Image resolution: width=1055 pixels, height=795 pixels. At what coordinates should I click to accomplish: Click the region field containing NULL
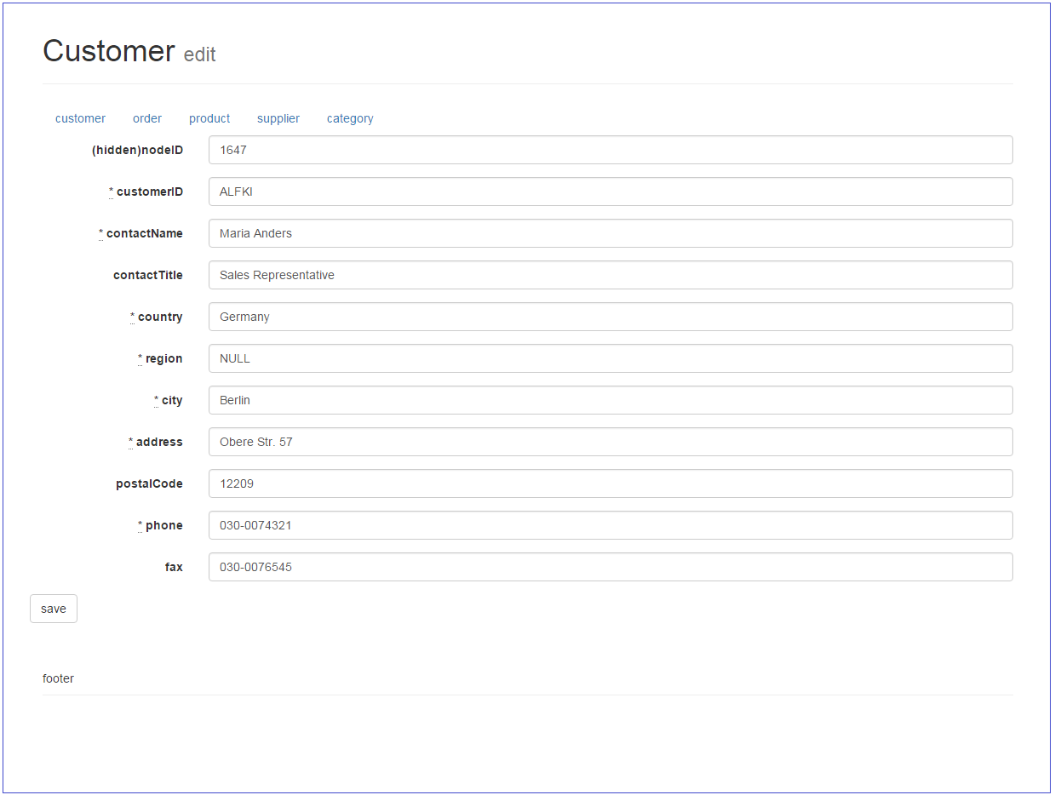coord(611,358)
